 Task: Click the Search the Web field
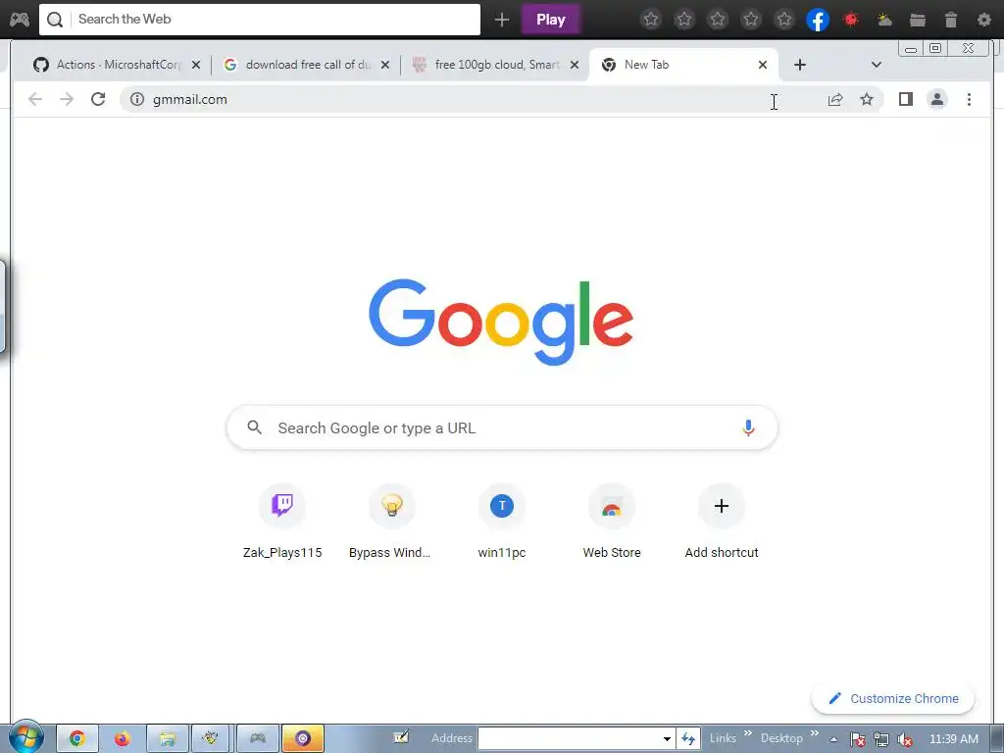click(x=259, y=20)
